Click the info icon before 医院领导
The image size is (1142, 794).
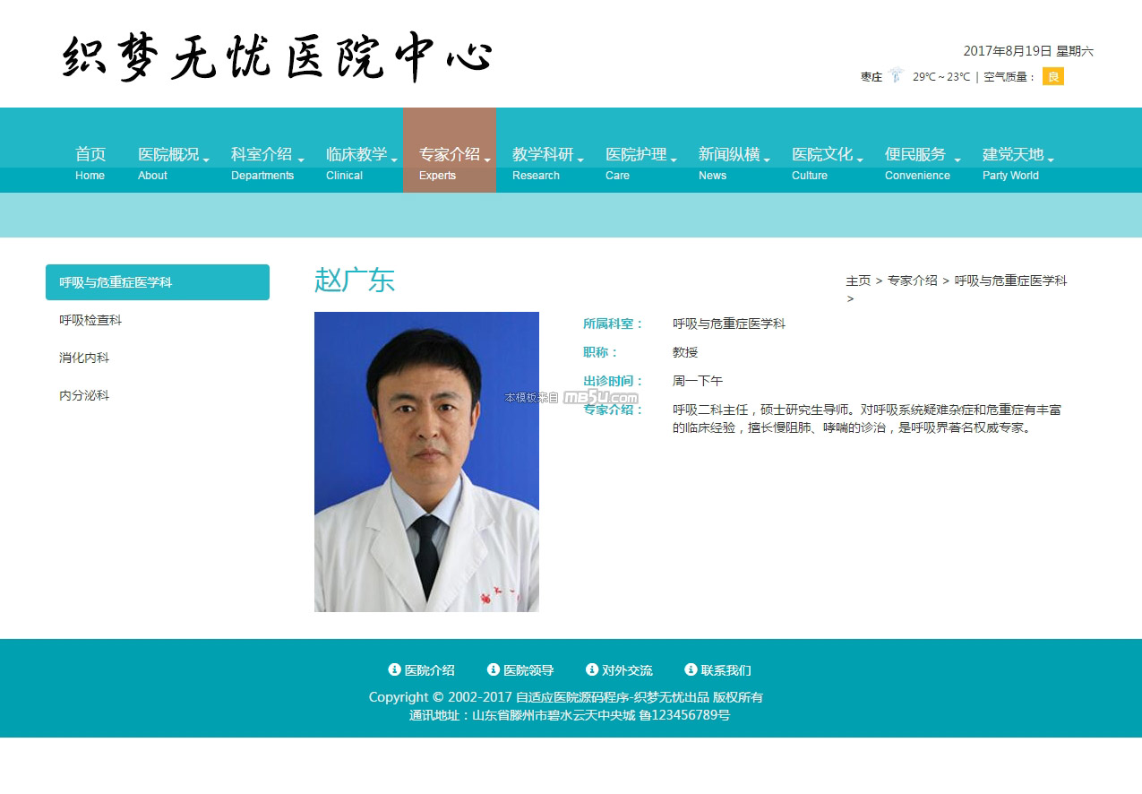493,669
